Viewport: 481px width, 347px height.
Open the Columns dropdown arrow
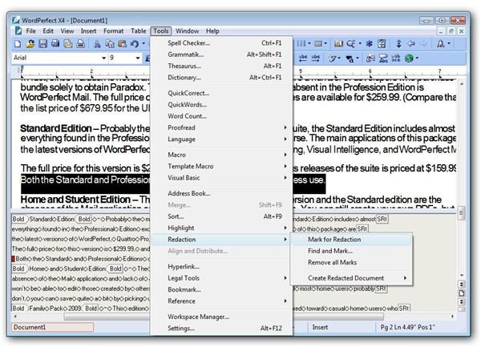309,43
